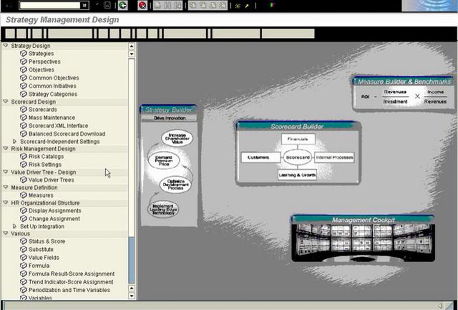The image size is (458, 310).
Task: Open Trend Indicator-Score Assignment
Action: [71, 282]
